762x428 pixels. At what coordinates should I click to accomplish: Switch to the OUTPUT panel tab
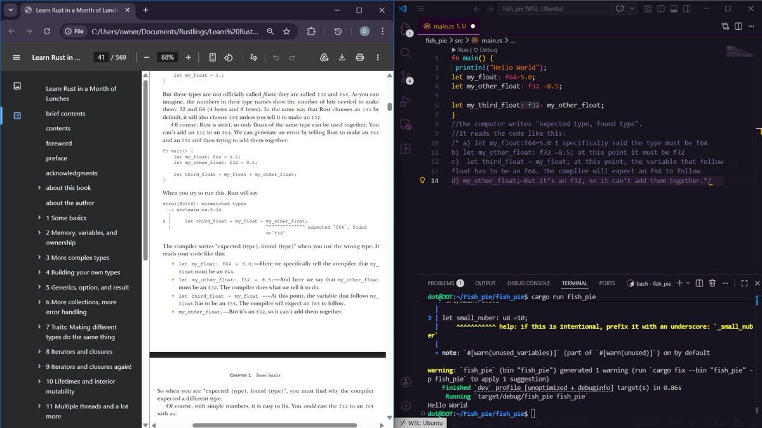485,283
